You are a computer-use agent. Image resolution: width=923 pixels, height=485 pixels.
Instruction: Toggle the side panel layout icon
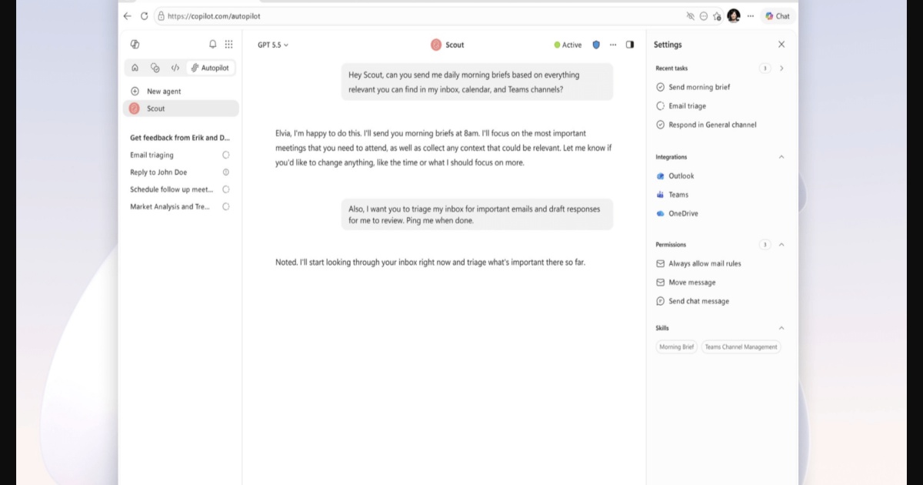pyautogui.click(x=630, y=45)
